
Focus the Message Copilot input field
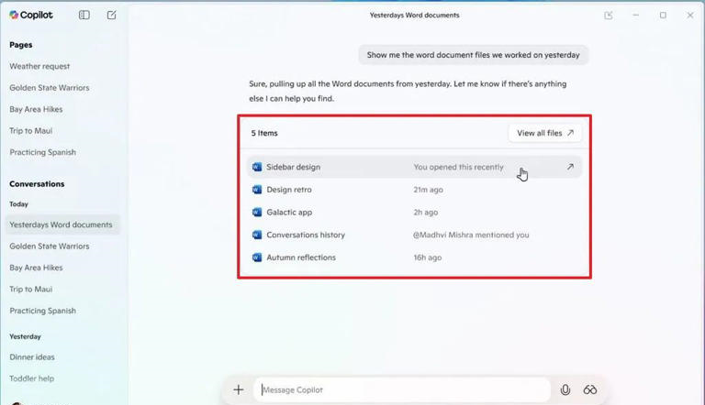pyautogui.click(x=402, y=389)
